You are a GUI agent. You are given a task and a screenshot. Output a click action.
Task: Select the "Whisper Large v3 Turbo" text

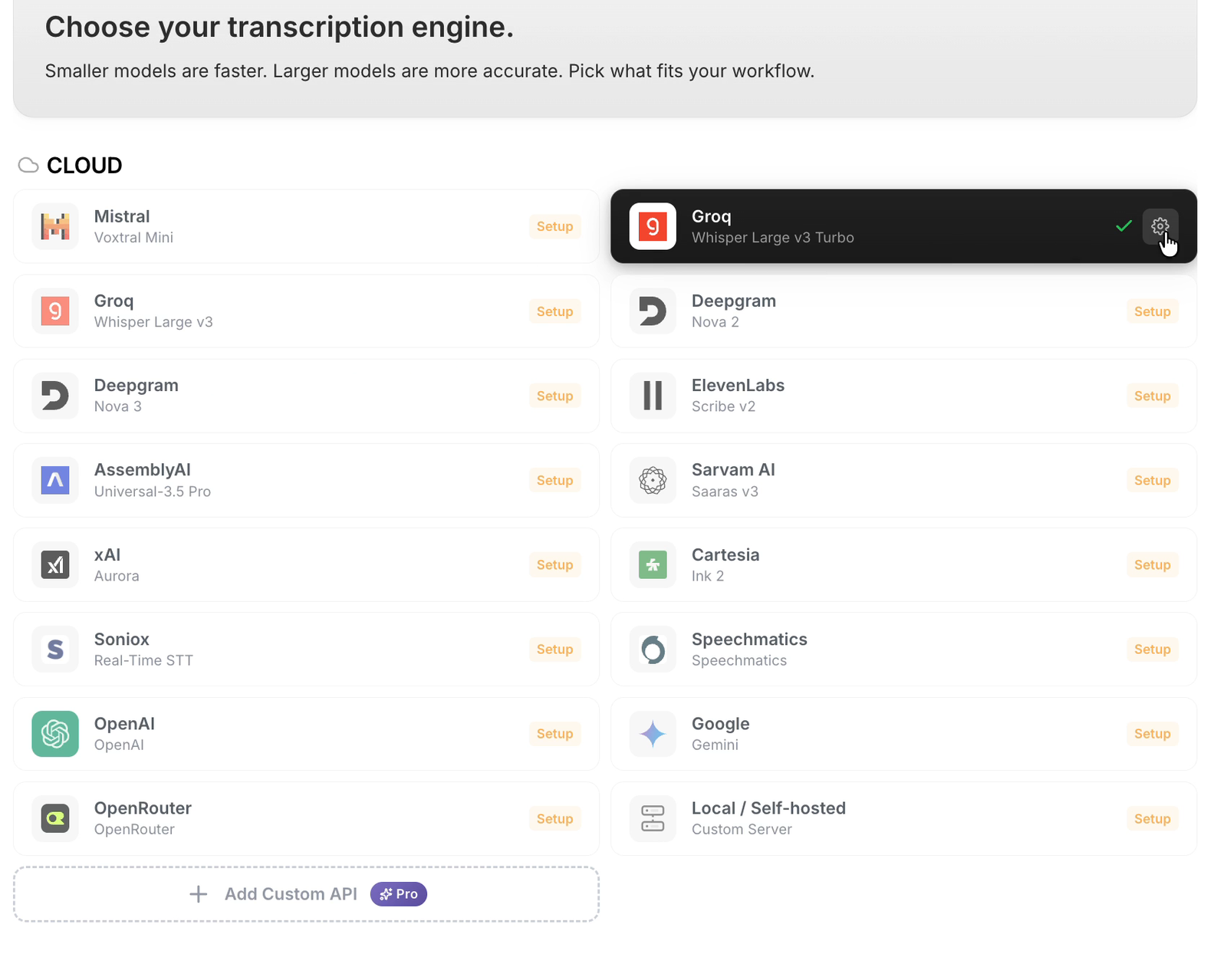[772, 238]
